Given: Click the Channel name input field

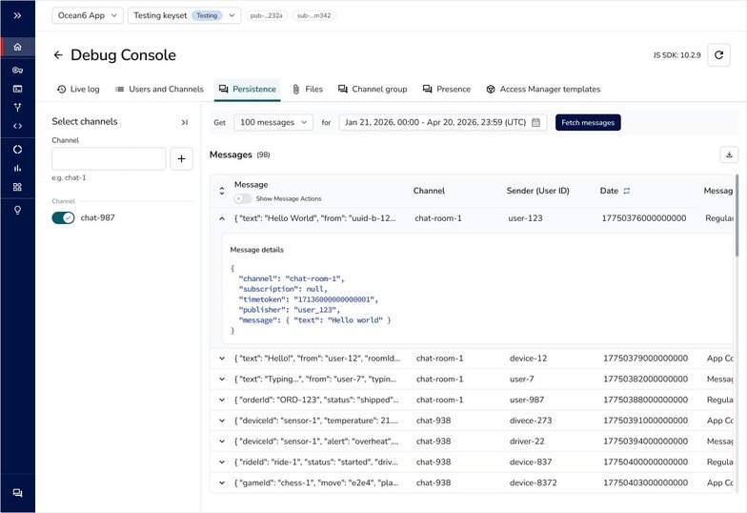Looking at the screenshot, I should point(109,158).
